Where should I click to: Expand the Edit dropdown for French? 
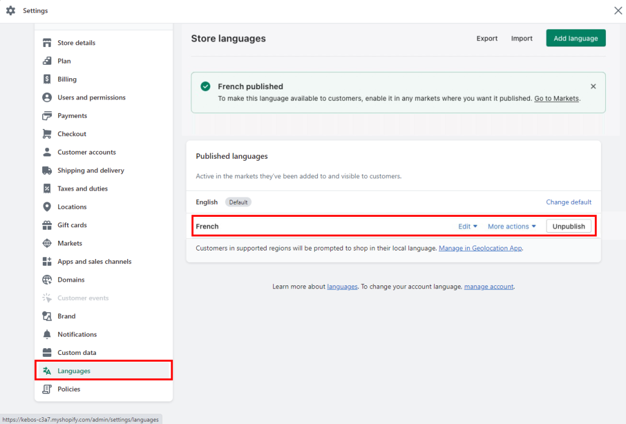468,226
